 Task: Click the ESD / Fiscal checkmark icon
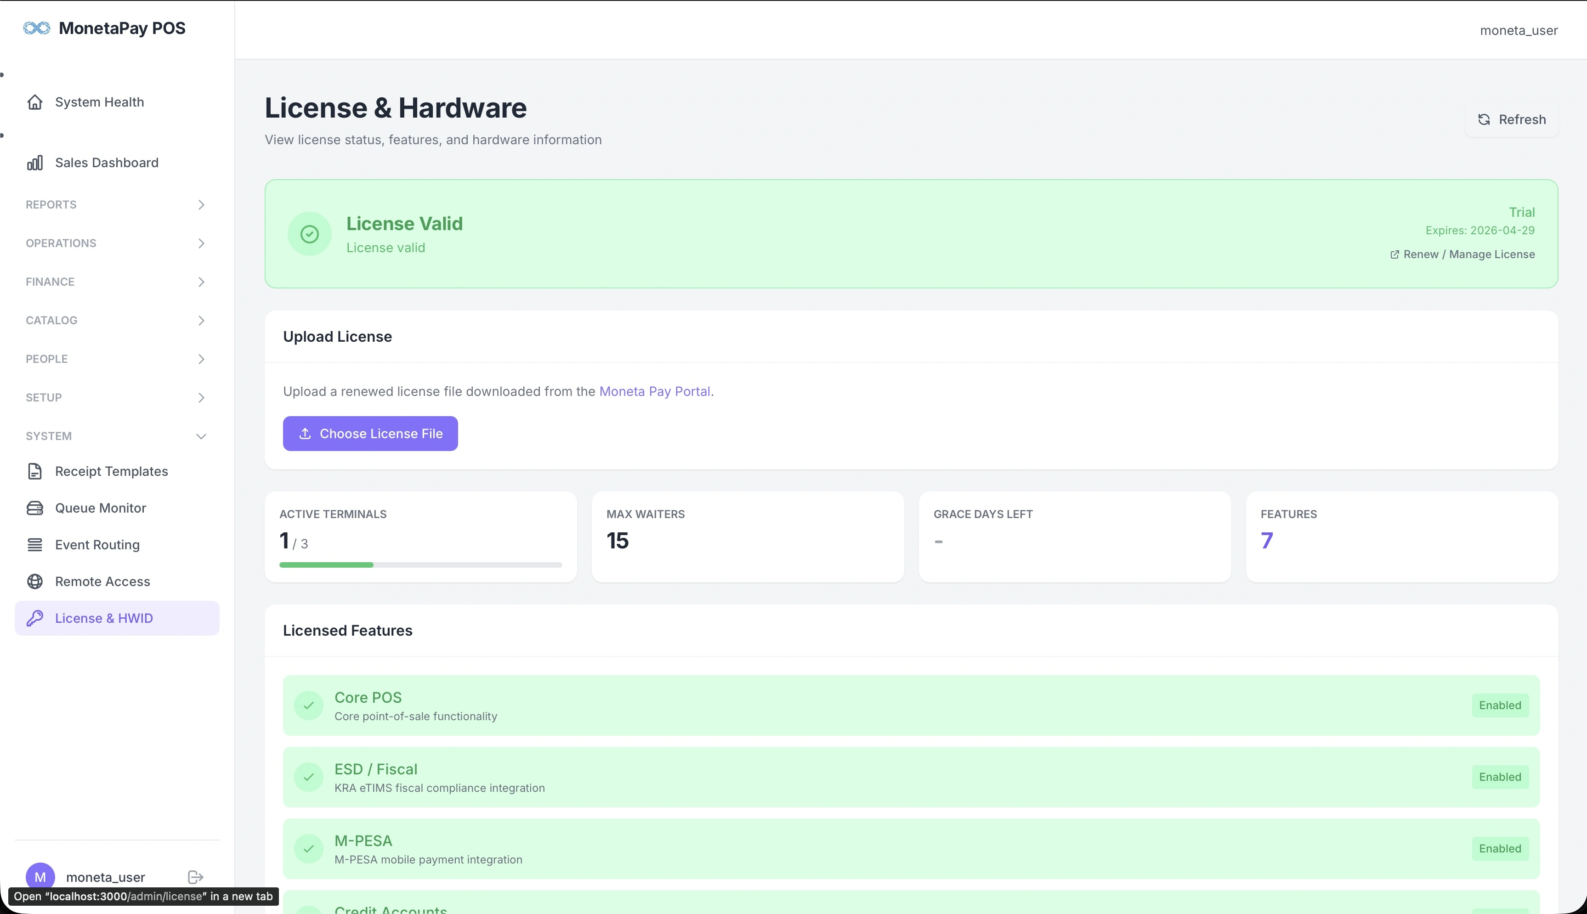pos(309,777)
